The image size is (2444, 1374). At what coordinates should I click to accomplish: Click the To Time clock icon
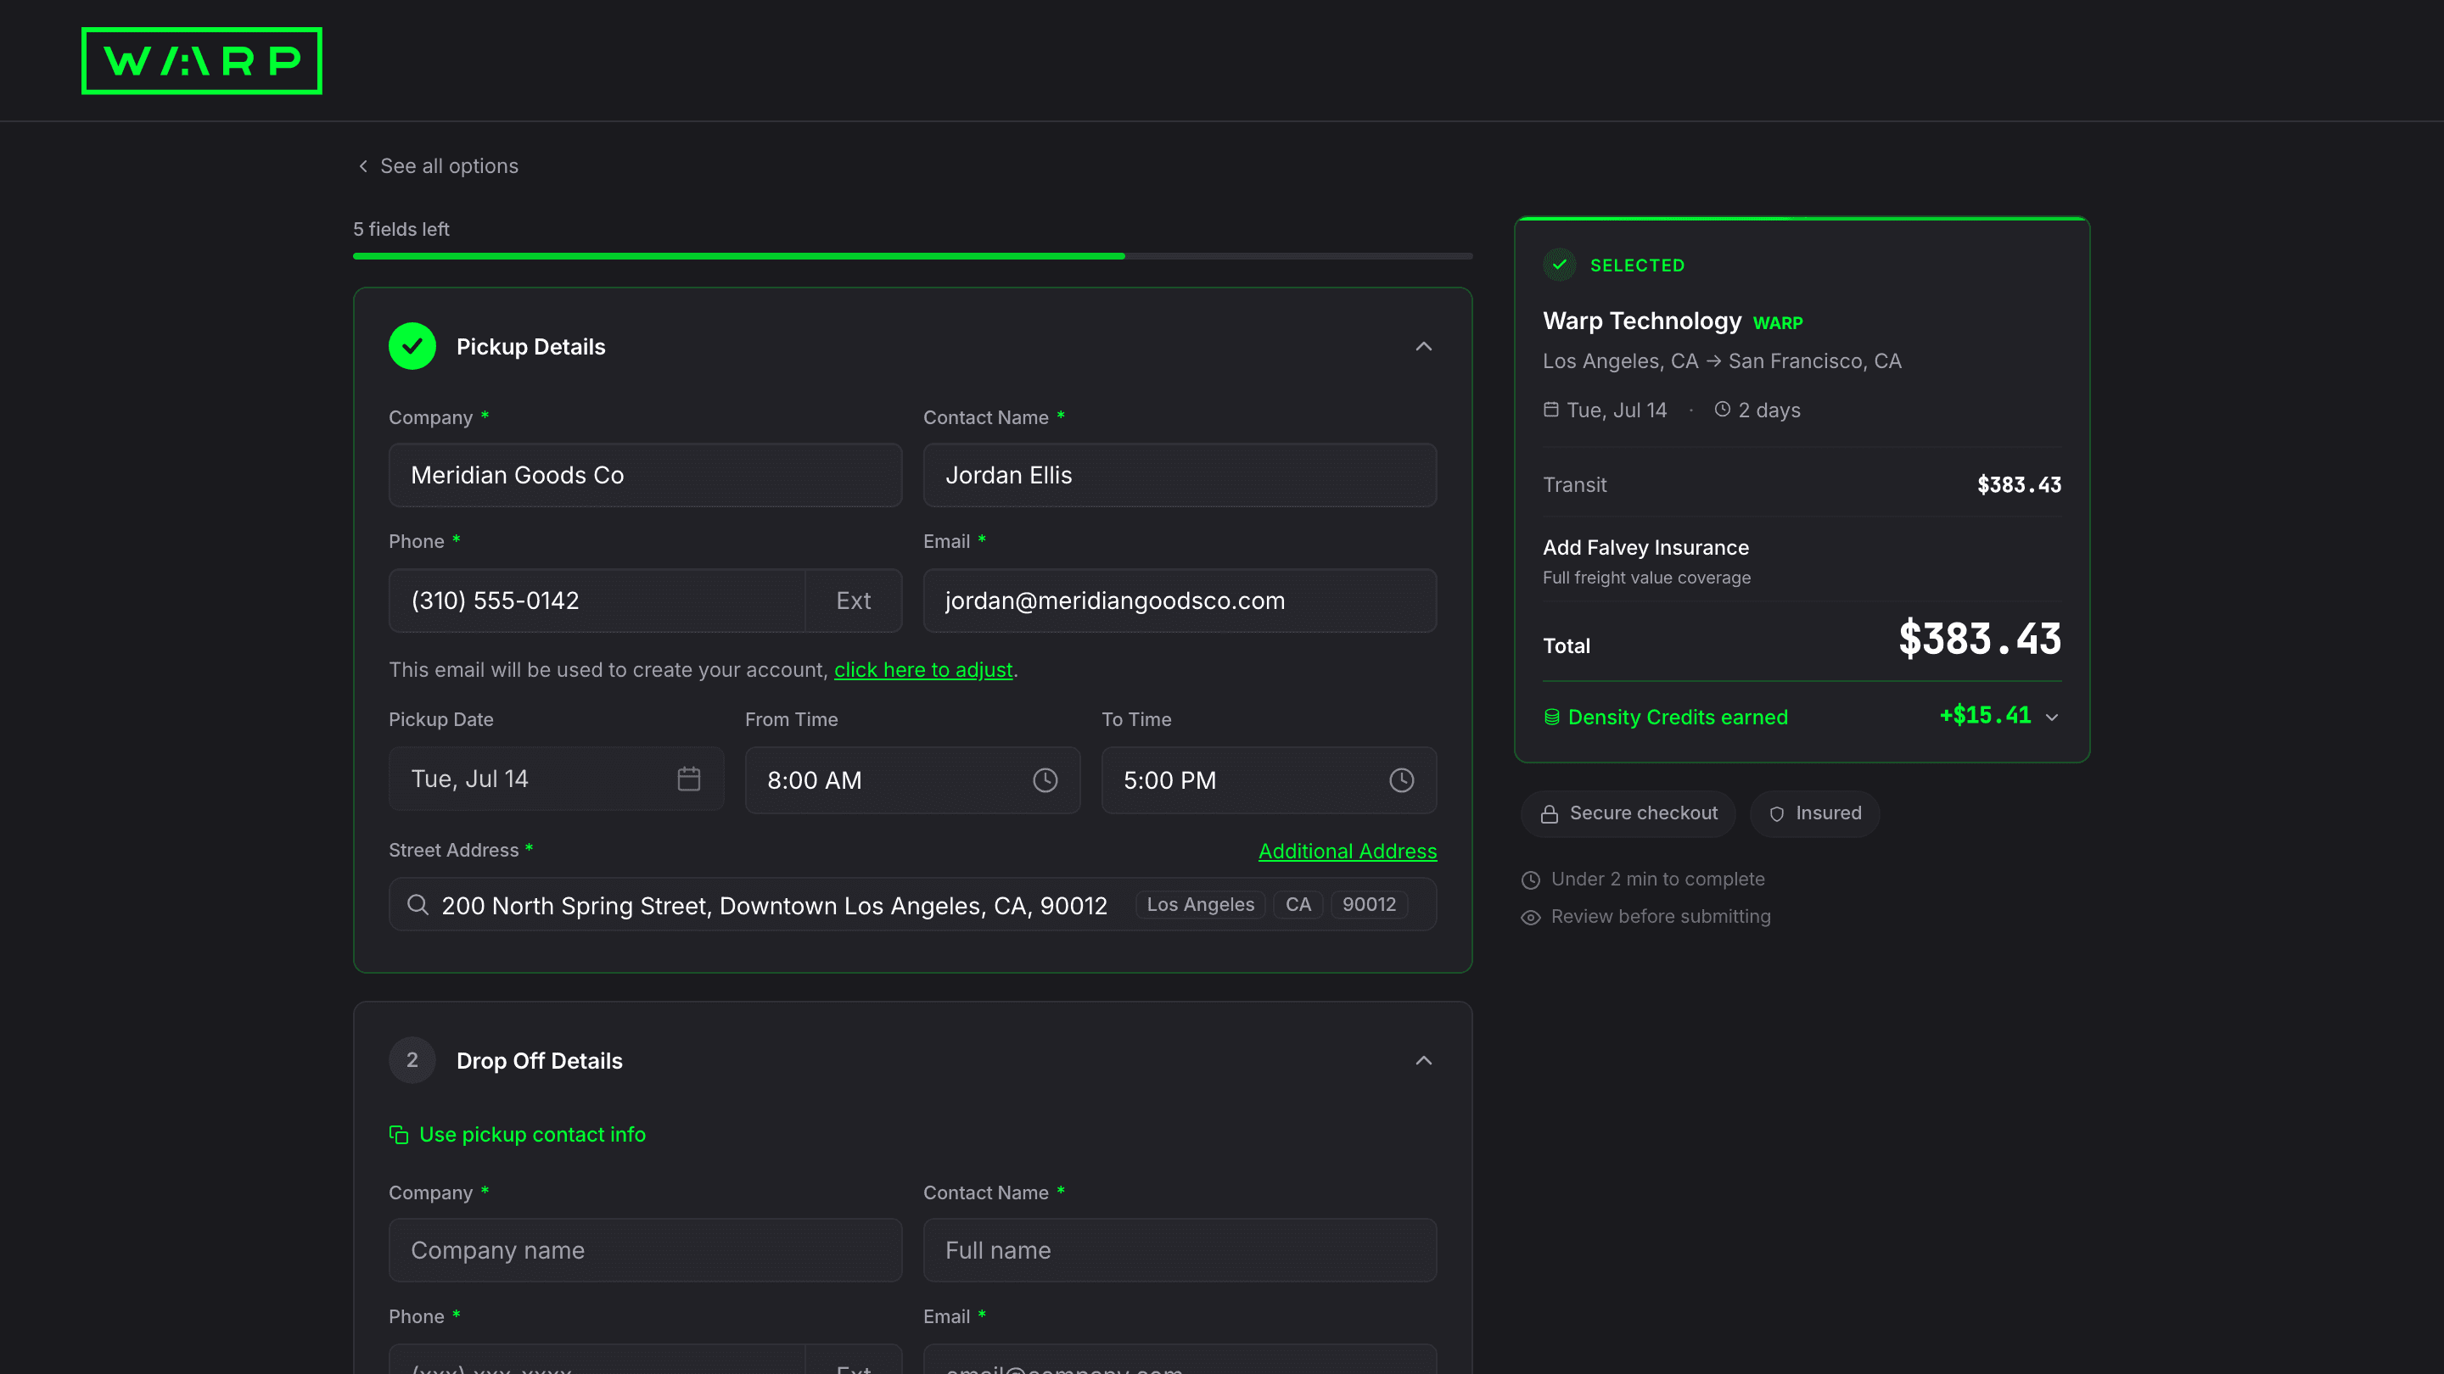click(1401, 780)
